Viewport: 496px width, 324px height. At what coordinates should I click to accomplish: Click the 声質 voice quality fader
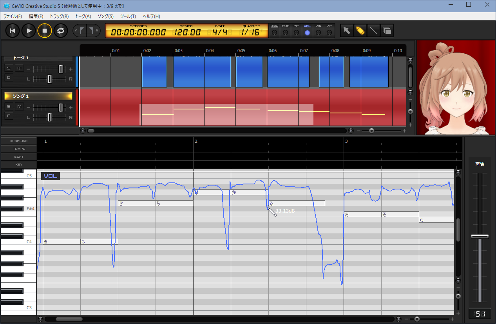coord(480,236)
